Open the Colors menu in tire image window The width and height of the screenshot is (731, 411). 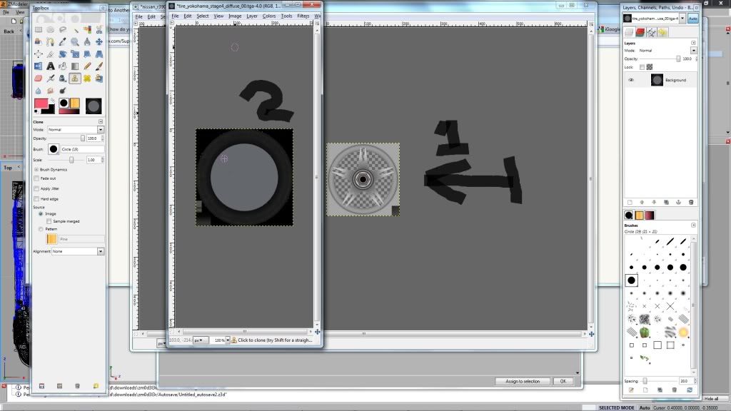coord(269,16)
